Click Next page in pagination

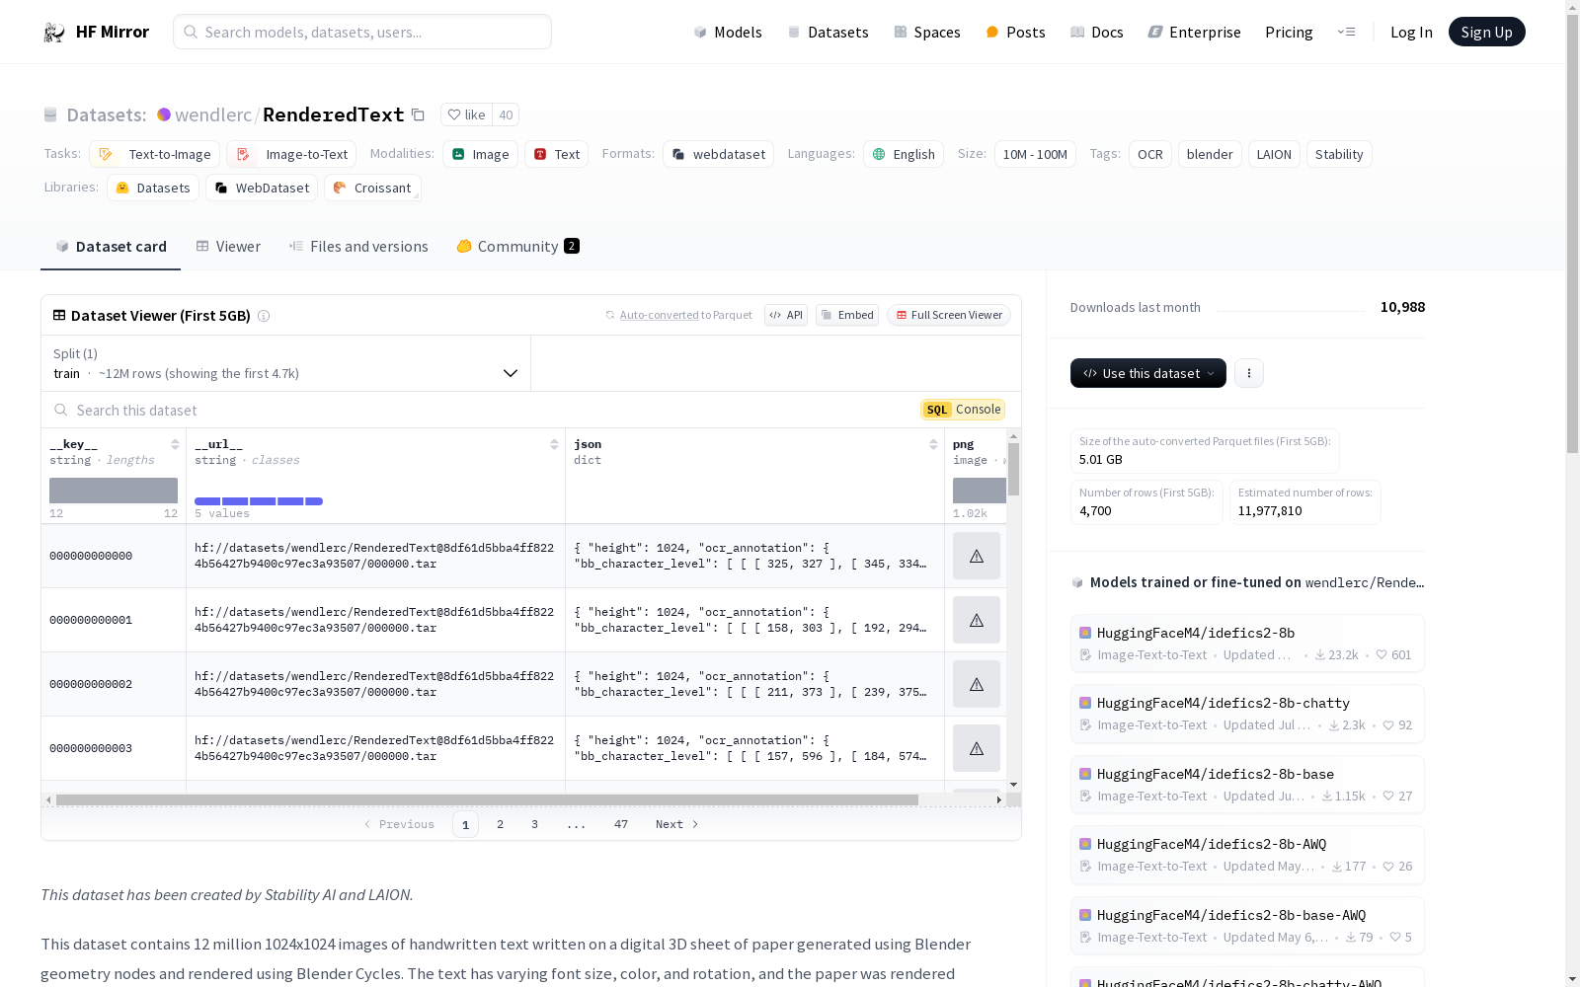pyautogui.click(x=677, y=824)
